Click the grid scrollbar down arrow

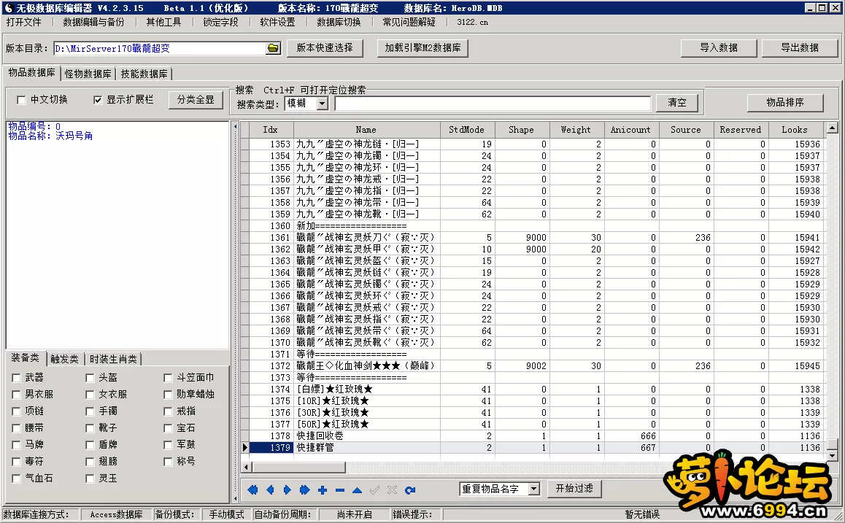pyautogui.click(x=832, y=456)
